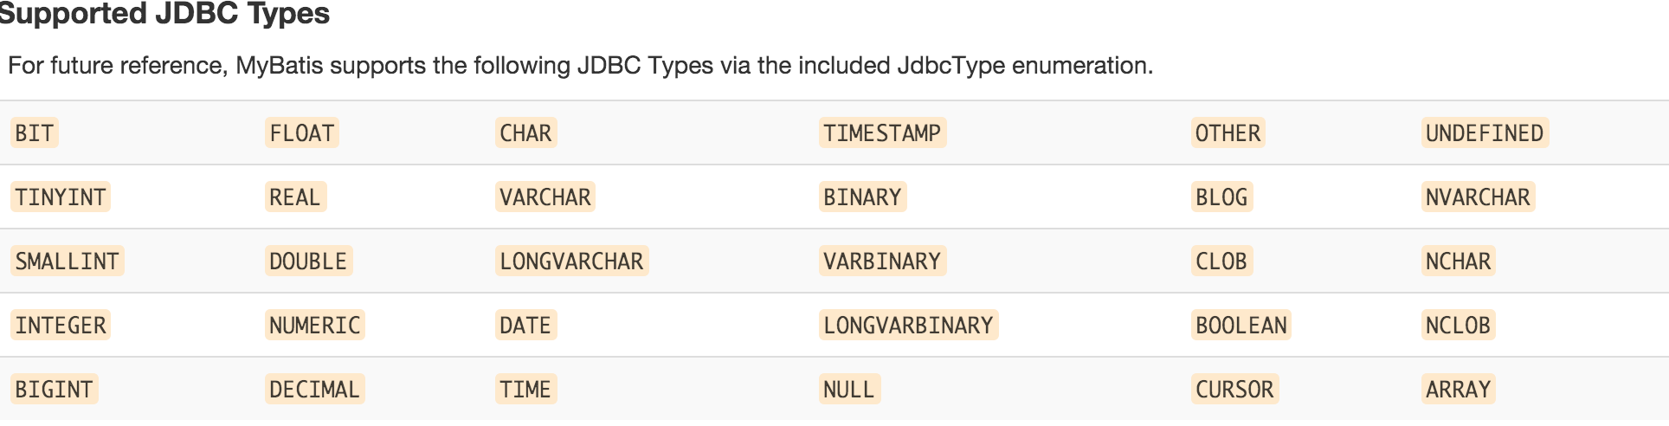The image size is (1669, 426).
Task: Select the DECIMAL code tag
Action: pyautogui.click(x=314, y=390)
